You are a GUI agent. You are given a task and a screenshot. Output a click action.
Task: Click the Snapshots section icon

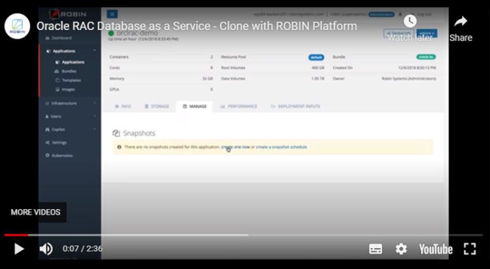click(116, 134)
